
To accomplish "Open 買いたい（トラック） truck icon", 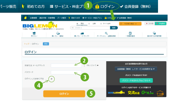I will point(82,33).
